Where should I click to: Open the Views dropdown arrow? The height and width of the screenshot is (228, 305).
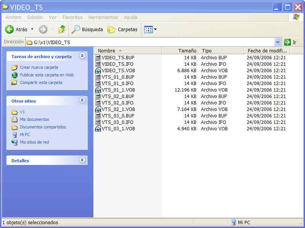pos(156,30)
